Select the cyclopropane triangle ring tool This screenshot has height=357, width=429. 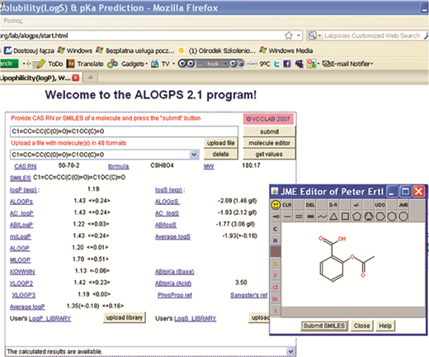pyautogui.click(x=333, y=217)
